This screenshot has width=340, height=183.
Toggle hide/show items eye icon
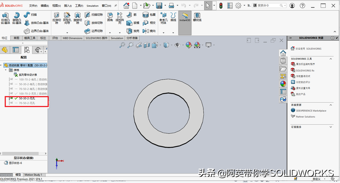pyautogui.click(x=177, y=45)
